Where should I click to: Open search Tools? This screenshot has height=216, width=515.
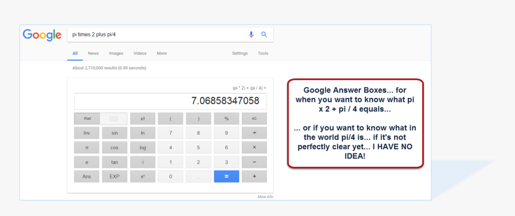263,53
